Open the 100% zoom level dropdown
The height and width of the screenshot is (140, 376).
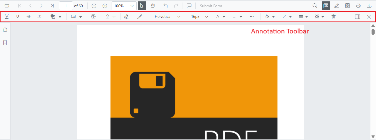click(x=124, y=6)
